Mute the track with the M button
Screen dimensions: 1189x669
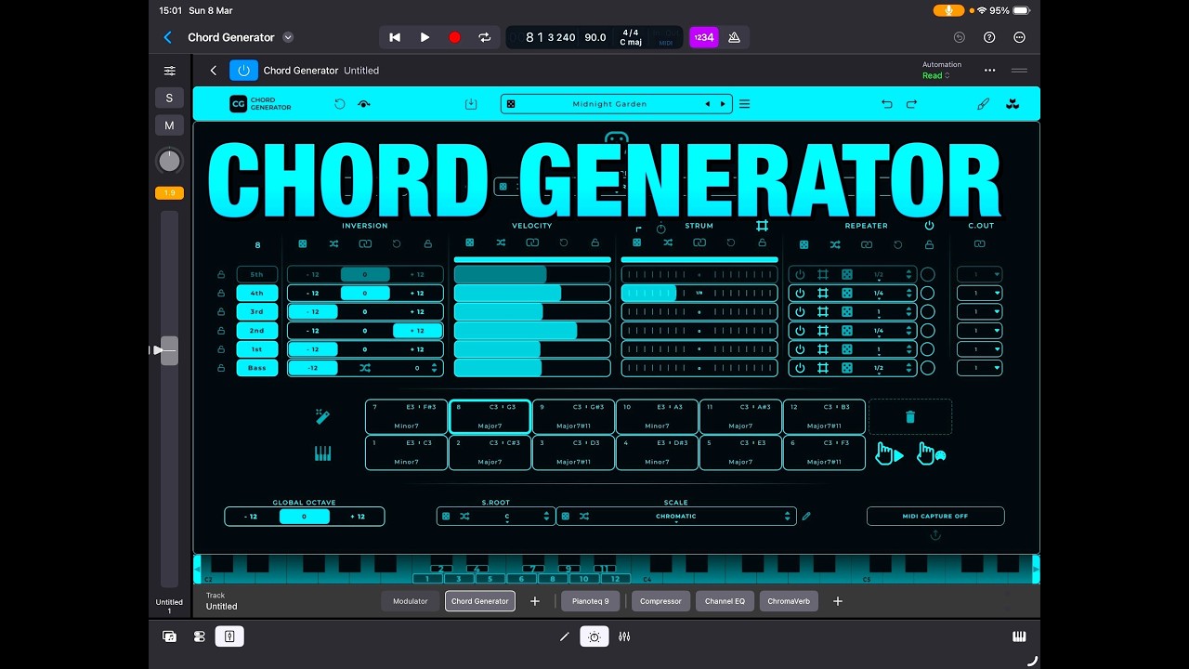pos(169,125)
